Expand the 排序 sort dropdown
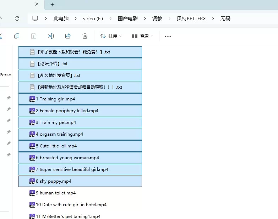 111,36
